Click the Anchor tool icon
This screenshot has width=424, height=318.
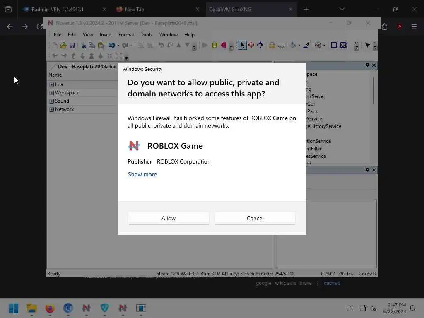(x=281, y=46)
